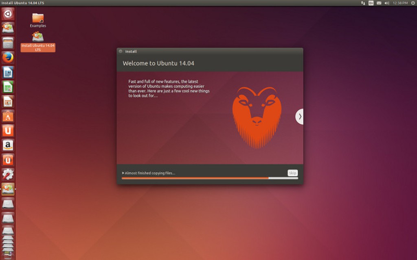This screenshot has width=417, height=260.
Task: Click the 'Install' window title text
Action: [131, 52]
